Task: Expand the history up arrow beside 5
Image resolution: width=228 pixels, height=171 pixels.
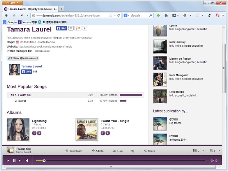Action: click(x=219, y=151)
